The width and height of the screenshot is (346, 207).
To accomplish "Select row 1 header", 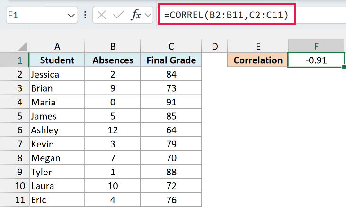I will (15, 60).
